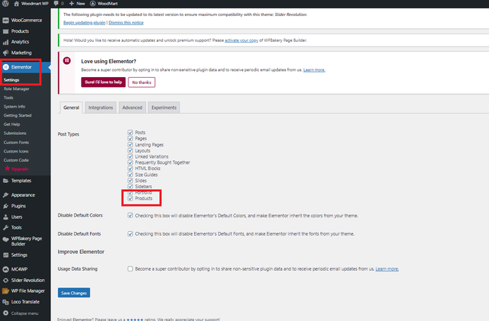Click the WooCommerce menu icon
This screenshot has height=321, width=489.
(x=5, y=21)
